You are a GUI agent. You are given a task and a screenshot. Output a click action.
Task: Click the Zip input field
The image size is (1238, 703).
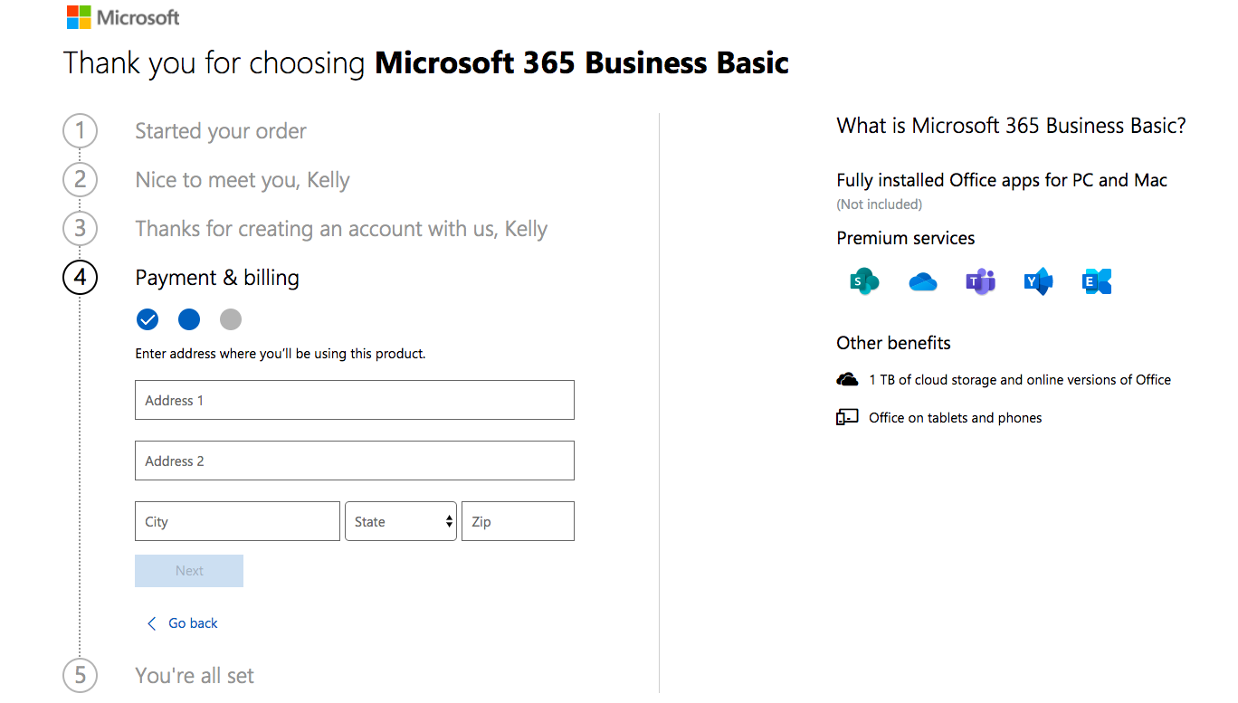tap(518, 521)
